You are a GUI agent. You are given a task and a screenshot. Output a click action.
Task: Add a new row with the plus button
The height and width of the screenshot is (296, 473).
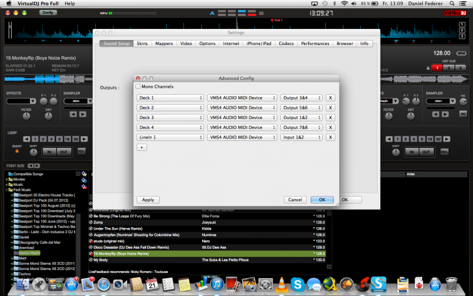[x=142, y=147]
